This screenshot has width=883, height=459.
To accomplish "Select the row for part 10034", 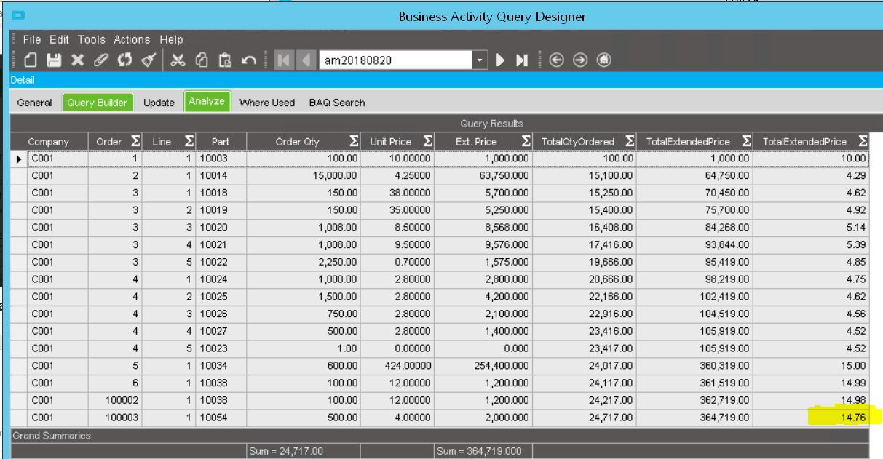I will pyautogui.click(x=440, y=366).
